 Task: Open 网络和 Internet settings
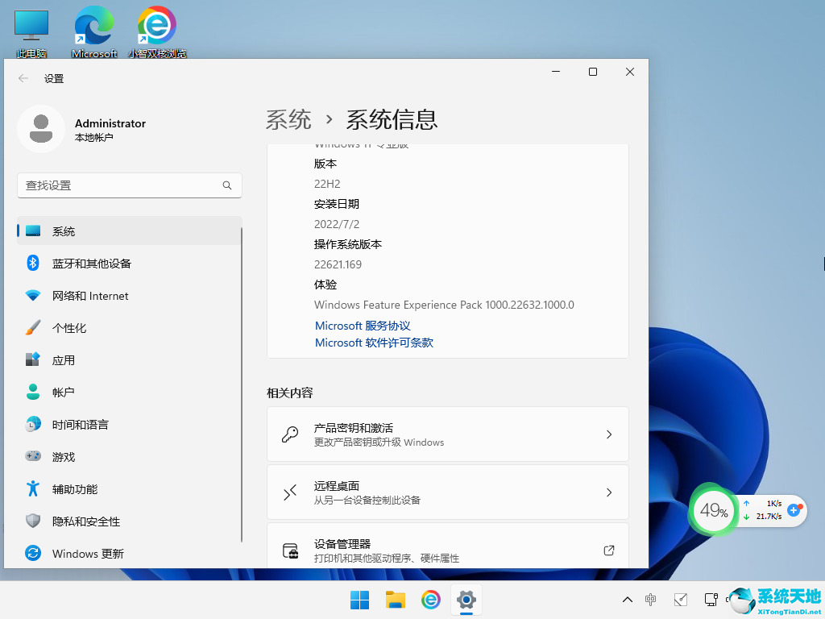coord(90,296)
